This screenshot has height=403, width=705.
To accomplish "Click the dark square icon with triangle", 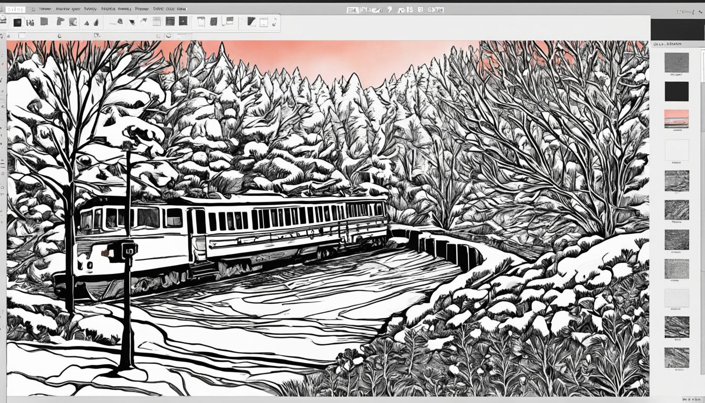I will [183, 21].
